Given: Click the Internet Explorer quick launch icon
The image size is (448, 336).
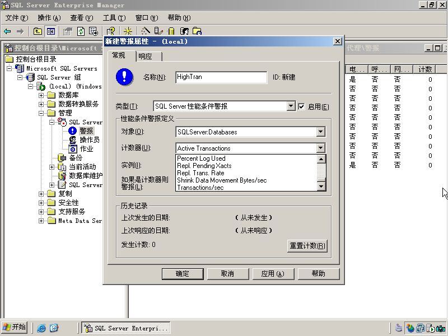Looking at the screenshot, I should pos(41,328).
